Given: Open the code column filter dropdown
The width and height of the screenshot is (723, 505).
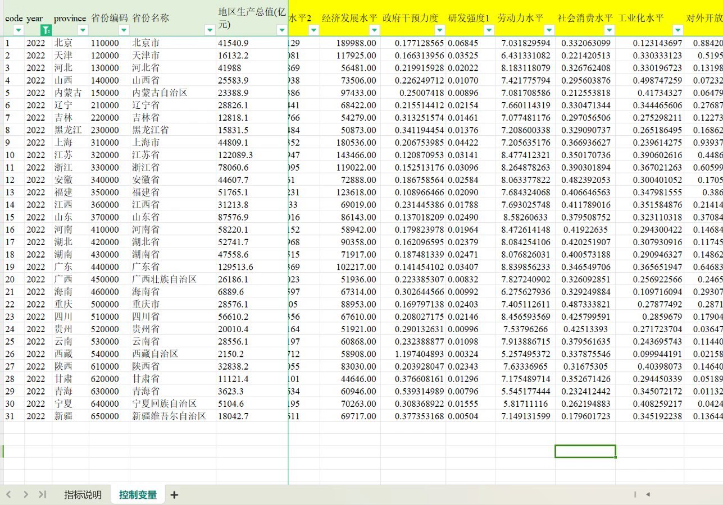Looking at the screenshot, I should (x=19, y=30).
